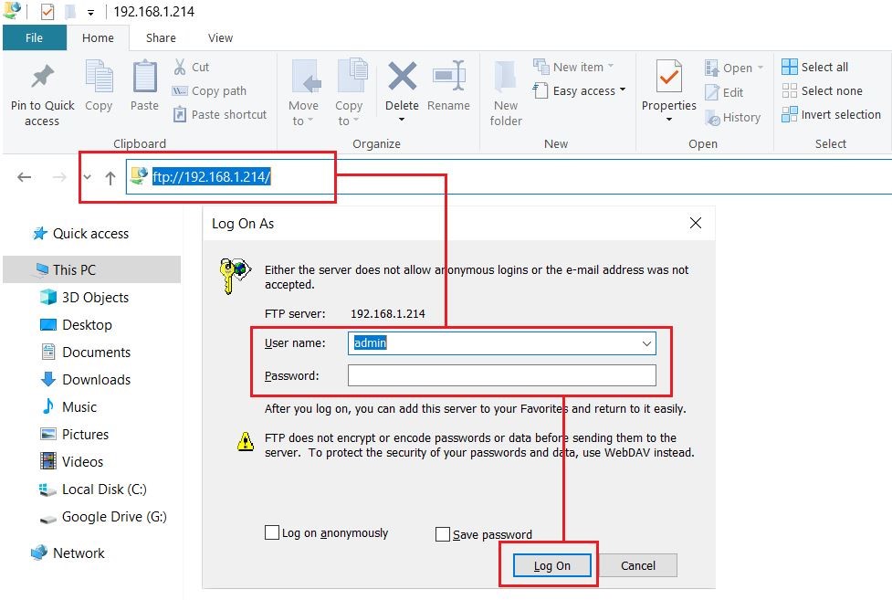
Task: Click the History ribbon item
Action: [733, 117]
